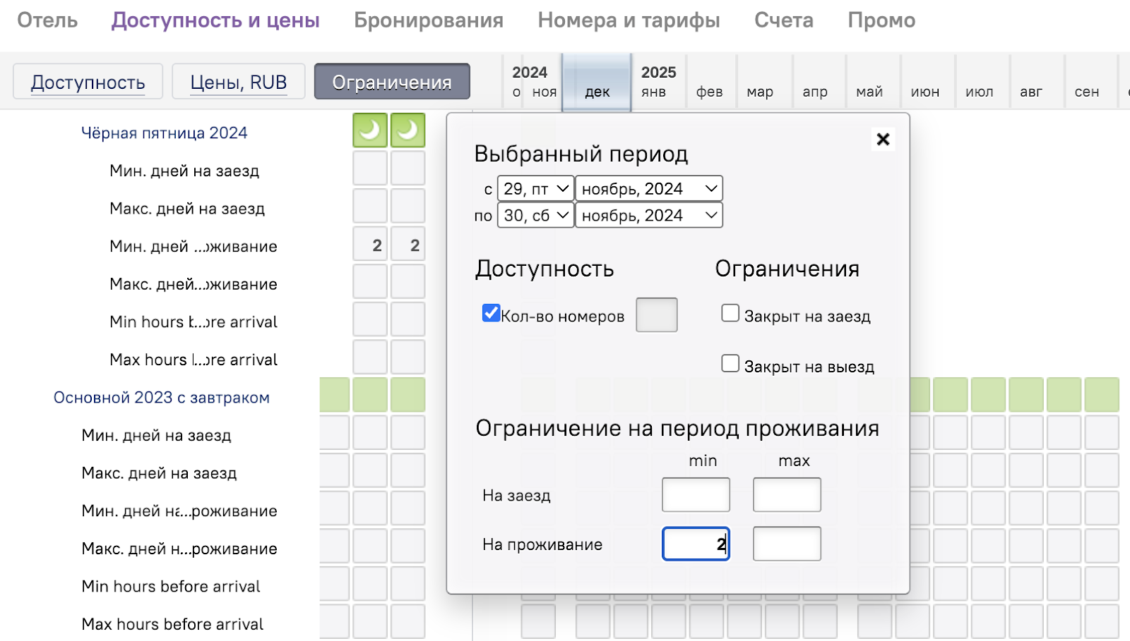Image resolution: width=1130 pixels, height=641 pixels.
Task: Open the start day dropdown showing 29, пт
Action: (536, 189)
